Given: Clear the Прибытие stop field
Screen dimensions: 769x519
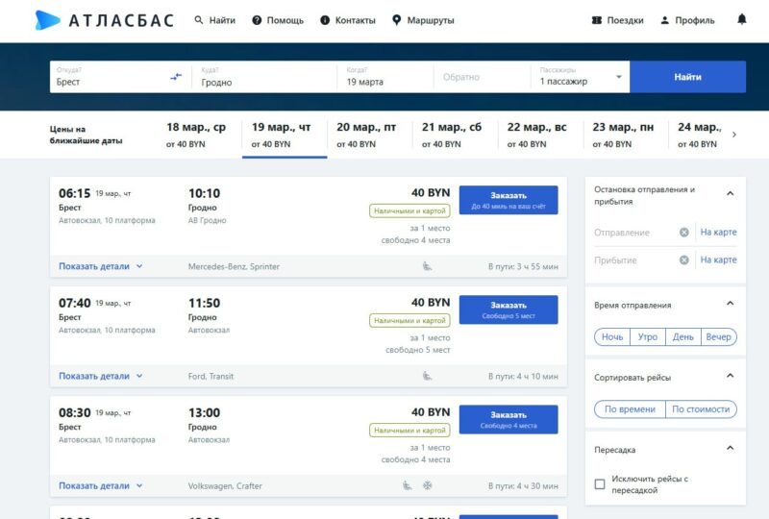Looking at the screenshot, I should 683,260.
